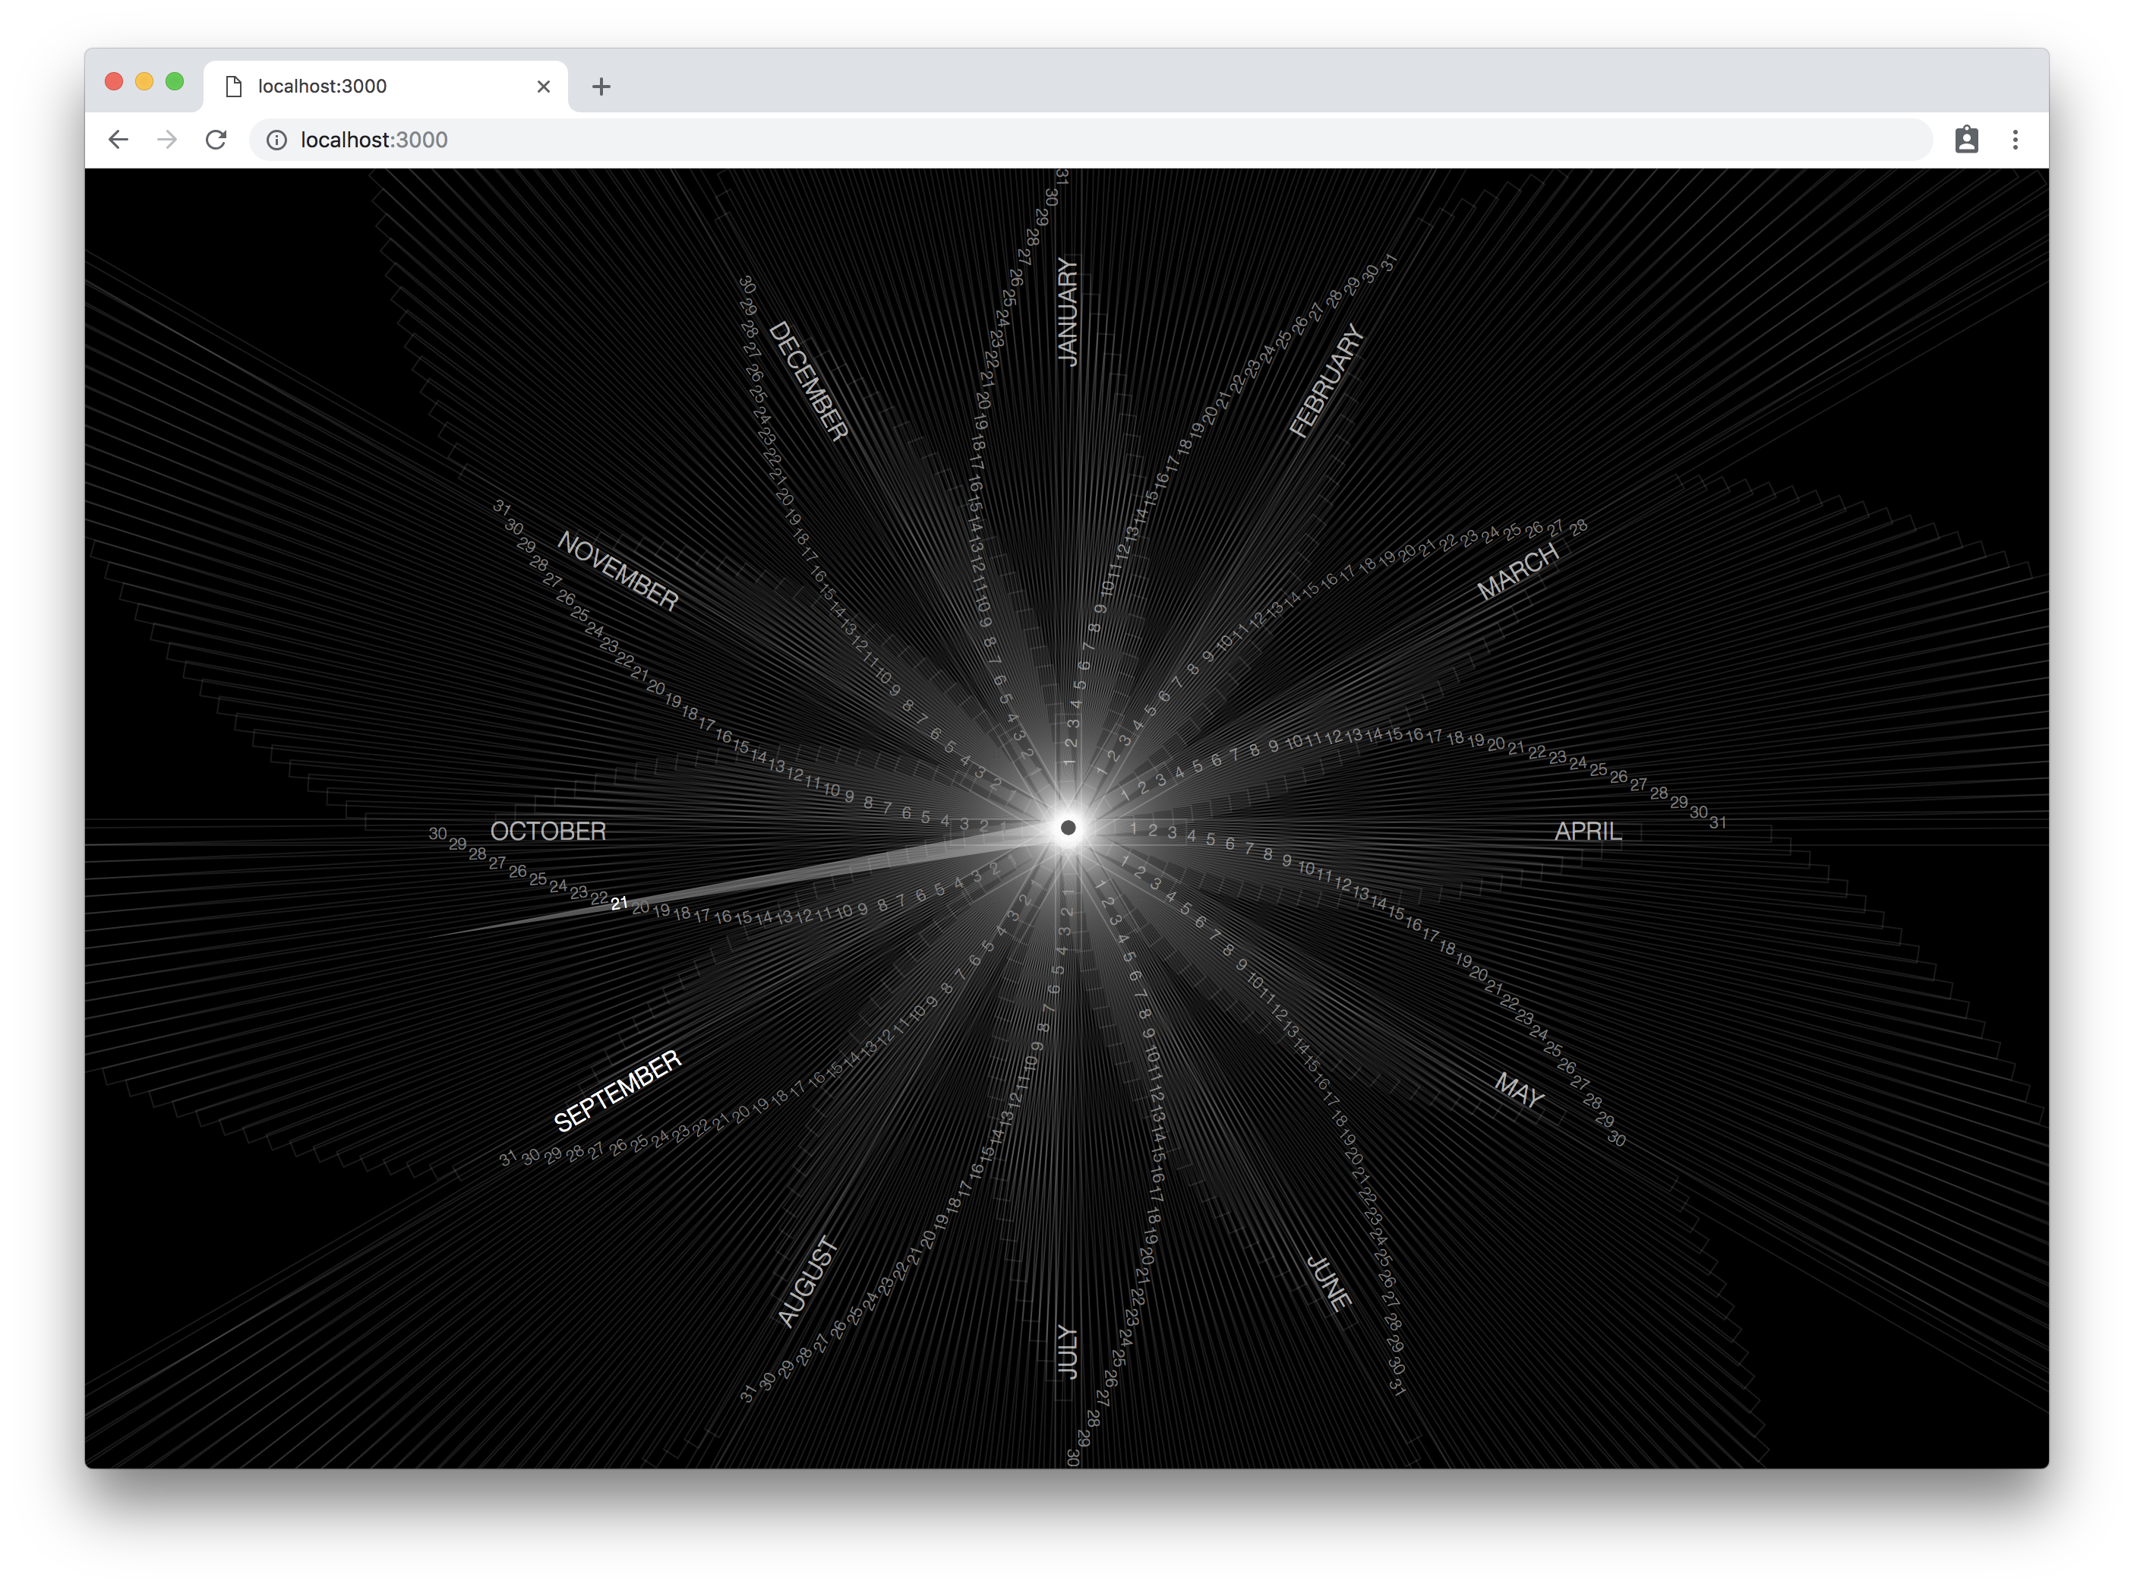Open a new tab with plus button
The height and width of the screenshot is (1590, 2134).
click(601, 87)
